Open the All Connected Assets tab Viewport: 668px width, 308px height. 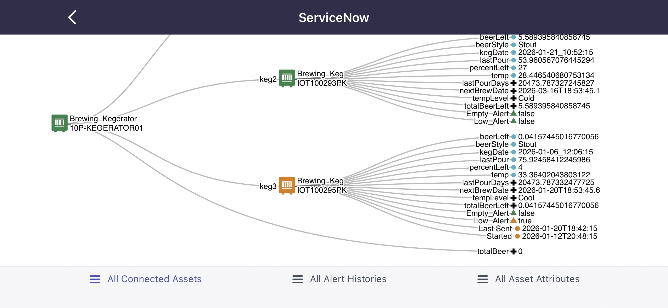point(146,279)
